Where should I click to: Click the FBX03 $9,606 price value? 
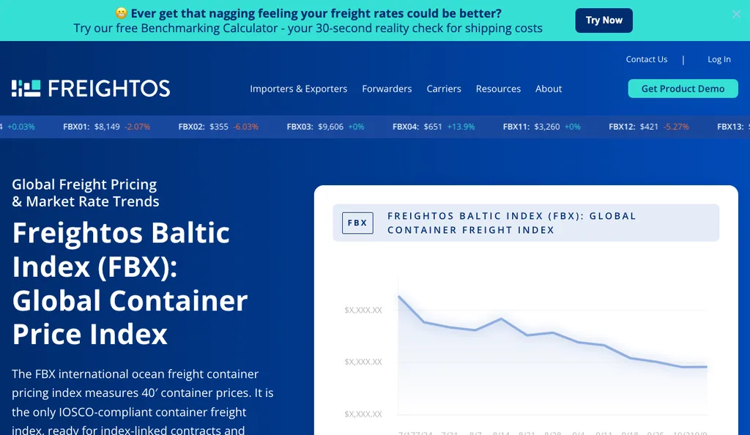click(330, 127)
